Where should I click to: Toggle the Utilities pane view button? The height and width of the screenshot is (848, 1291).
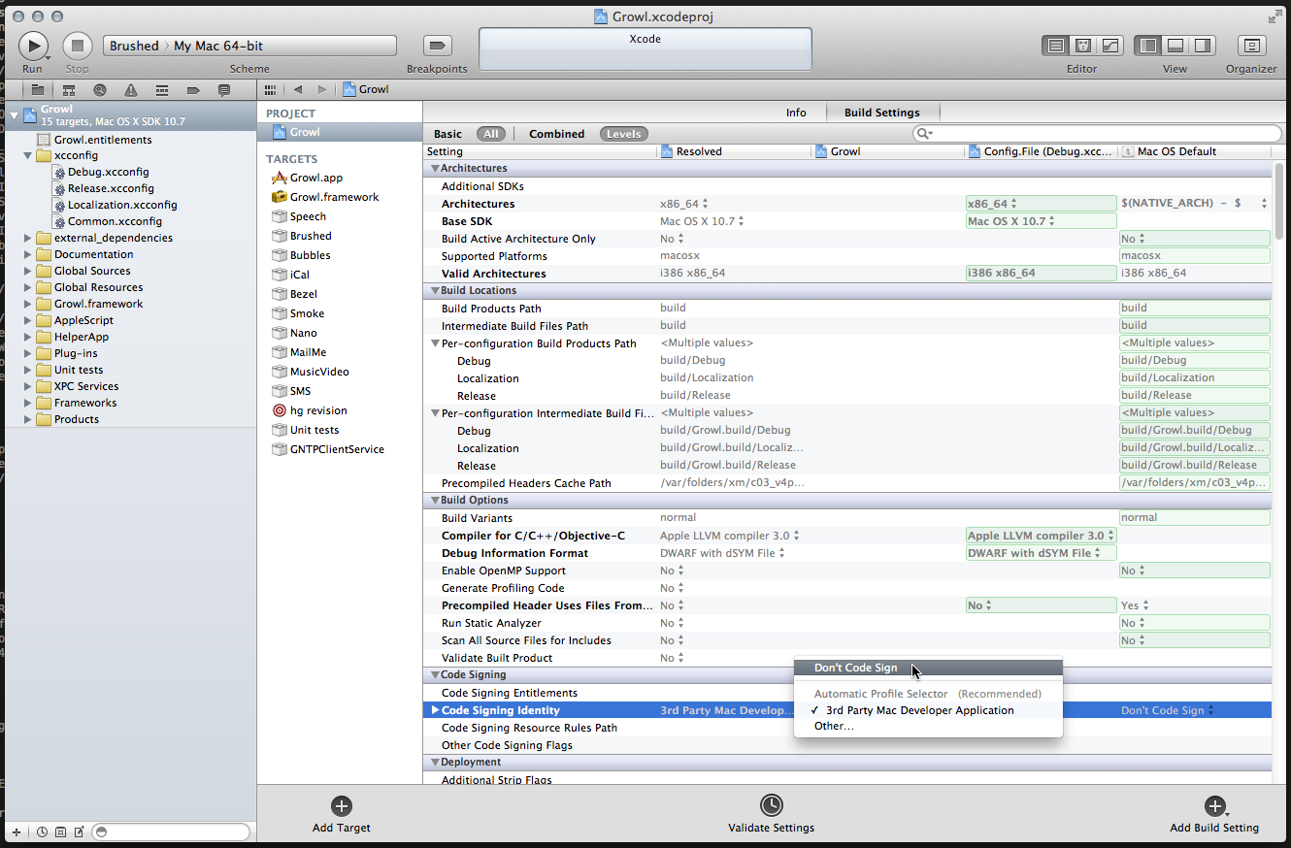point(1202,46)
